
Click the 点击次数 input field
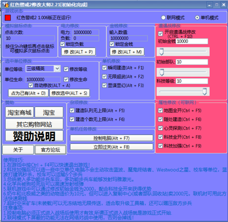[x=30, y=38]
